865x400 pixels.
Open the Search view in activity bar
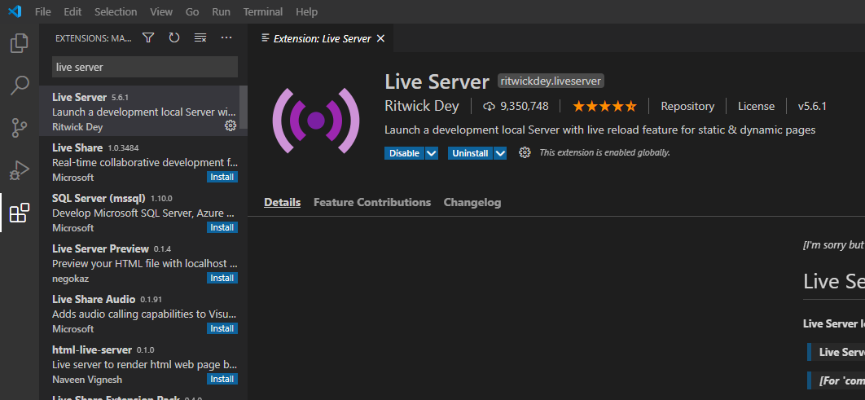tap(20, 86)
